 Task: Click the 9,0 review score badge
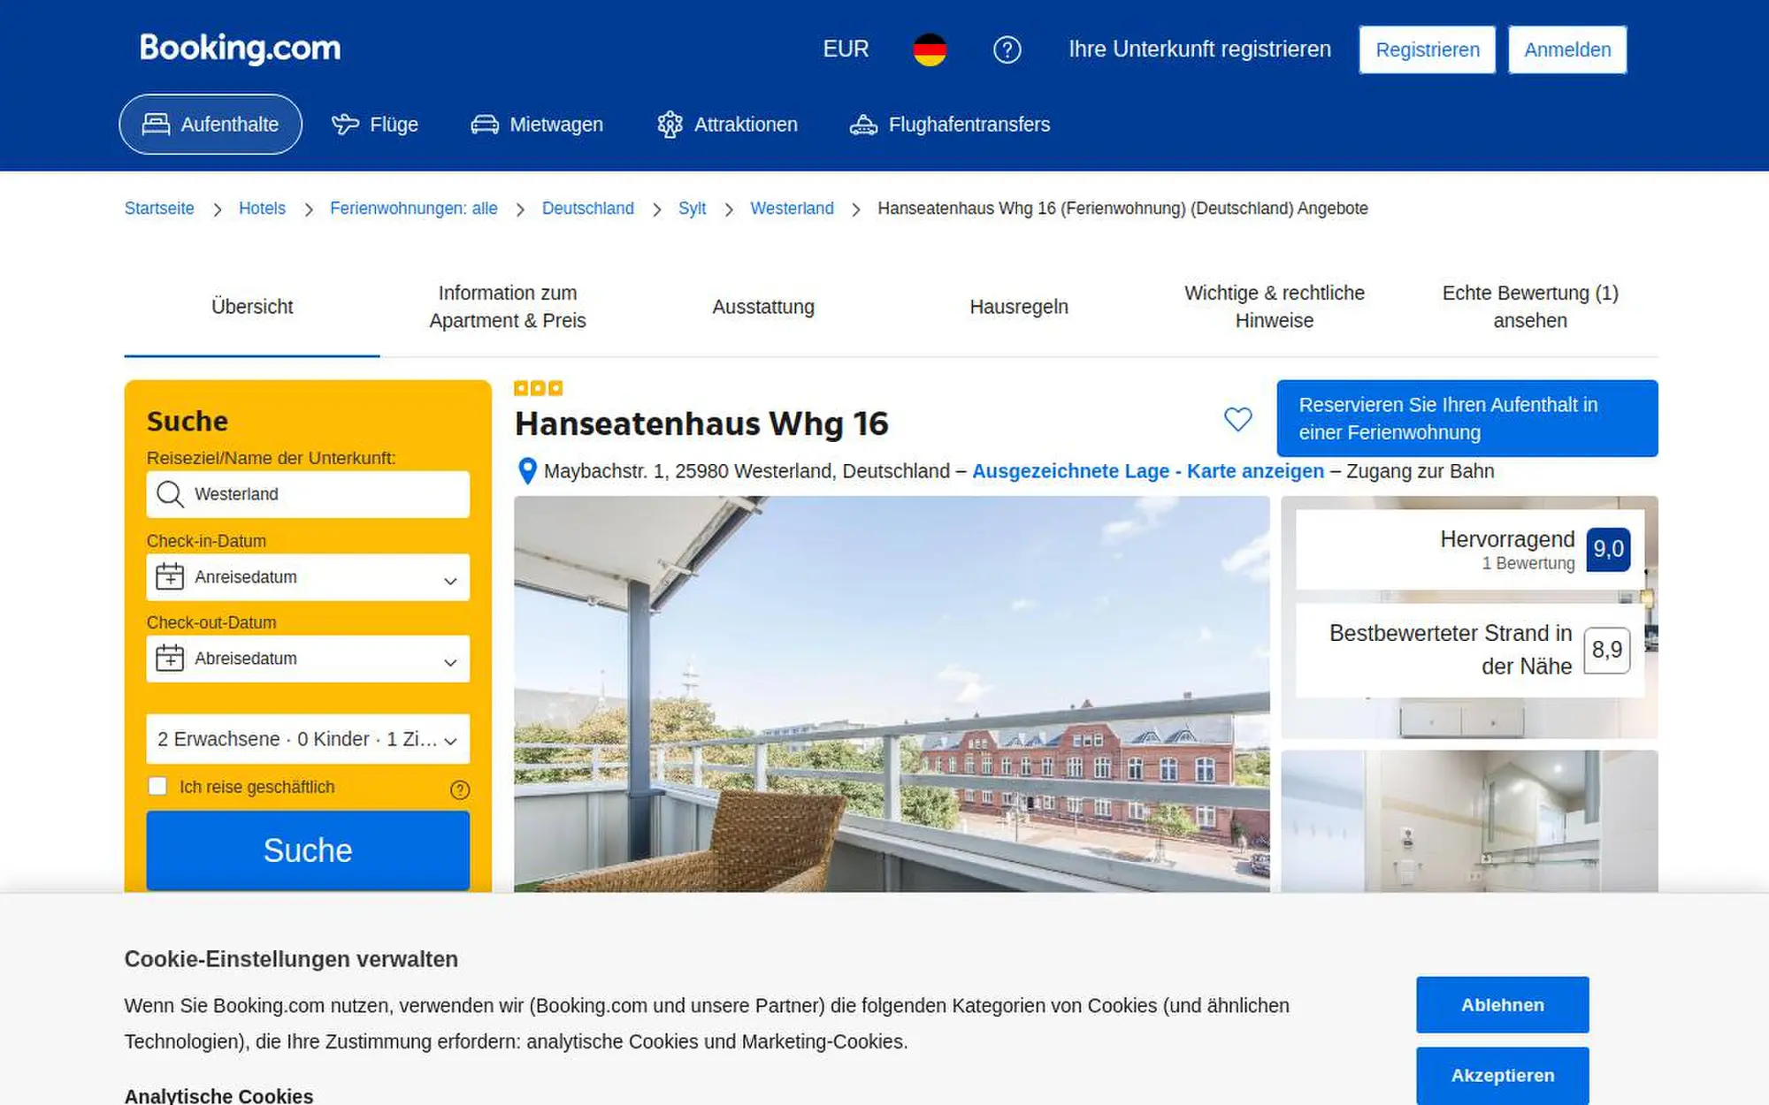click(x=1608, y=549)
